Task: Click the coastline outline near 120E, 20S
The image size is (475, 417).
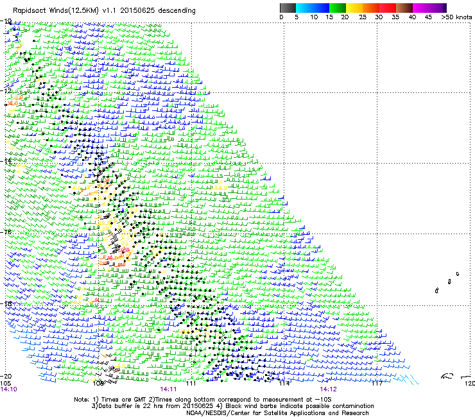Action: tap(457, 376)
